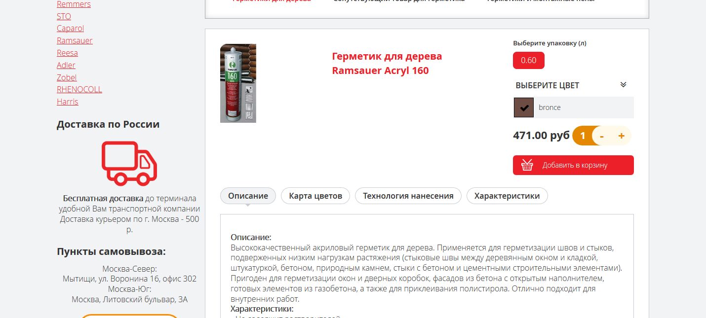Click the Доставка по России heading
This screenshot has width=706, height=318.
pyautogui.click(x=108, y=124)
